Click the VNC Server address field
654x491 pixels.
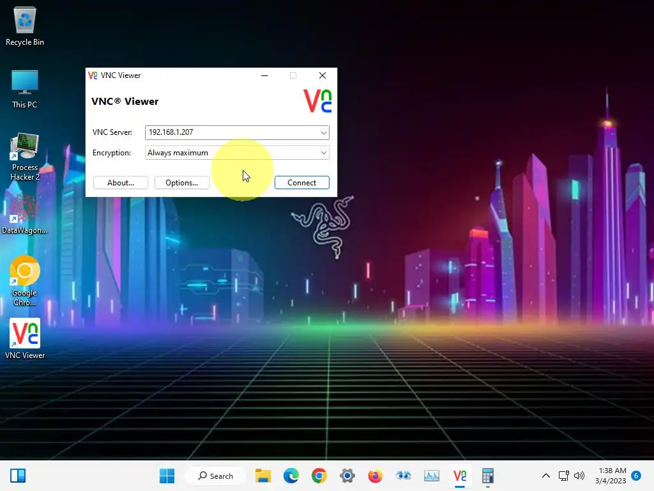click(x=237, y=132)
